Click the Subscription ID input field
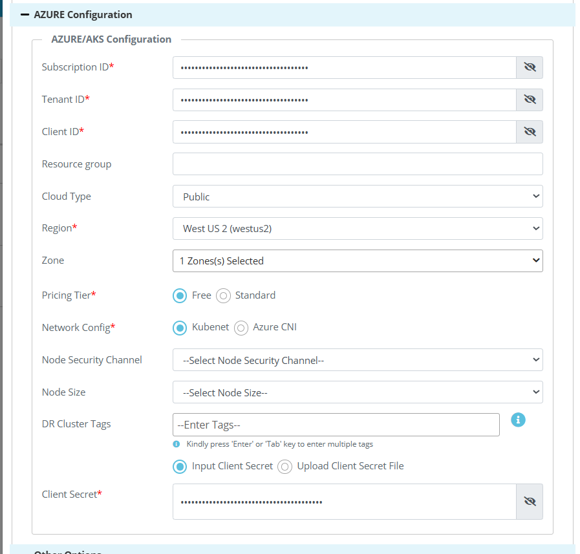Screen dimensions: 580x554 coord(345,67)
